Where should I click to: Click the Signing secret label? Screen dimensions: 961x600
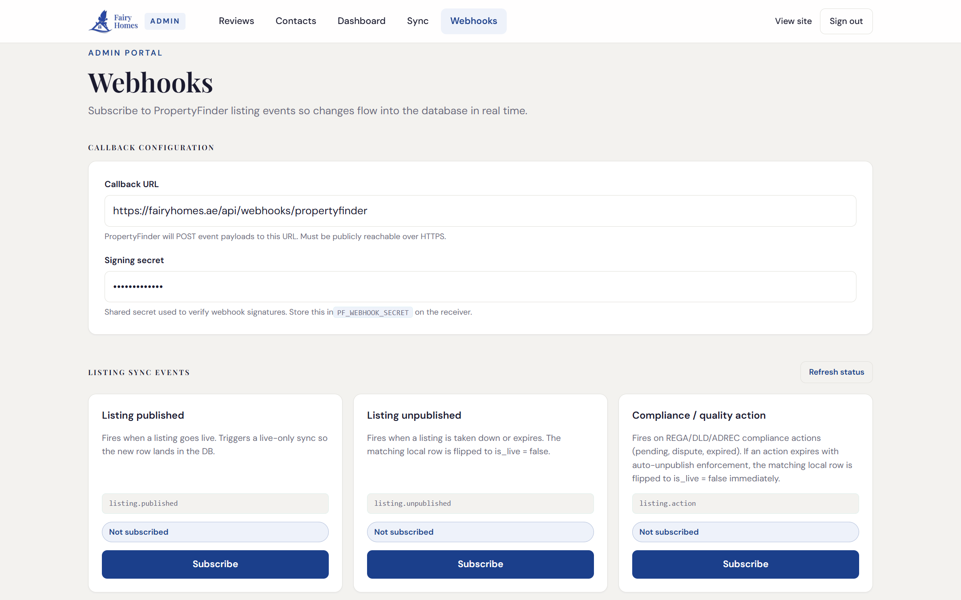click(134, 260)
